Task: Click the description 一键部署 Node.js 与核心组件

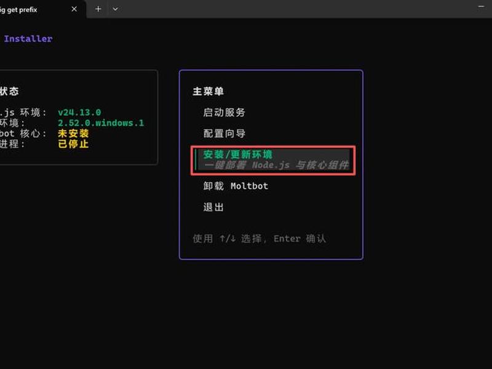Action: coord(276,165)
